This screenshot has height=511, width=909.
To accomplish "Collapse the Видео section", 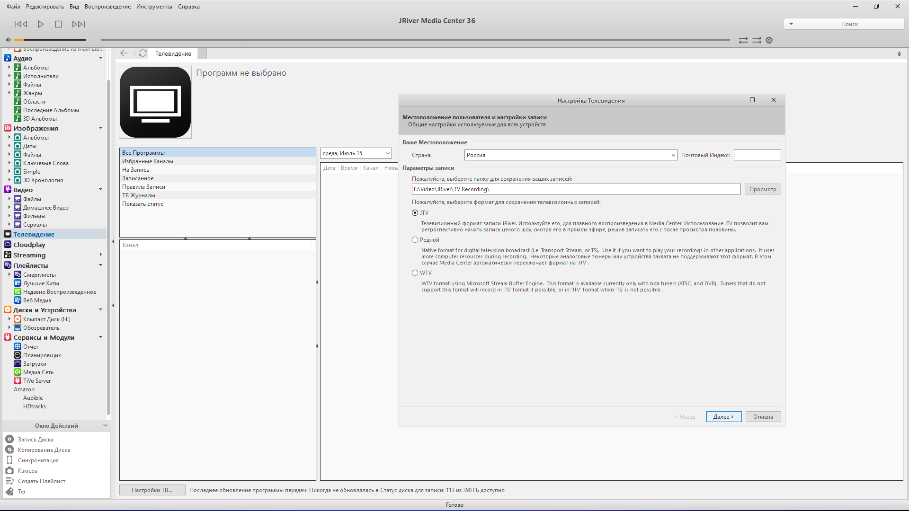I will (100, 190).
